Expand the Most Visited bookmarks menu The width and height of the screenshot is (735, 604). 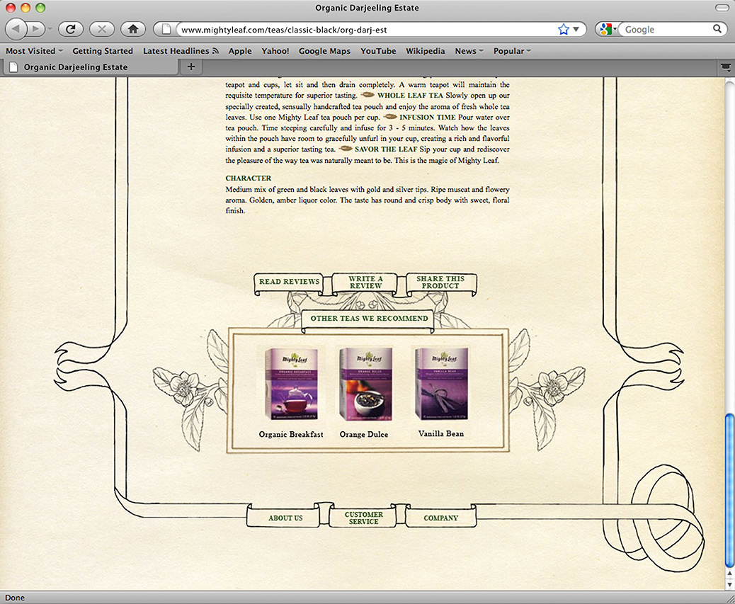click(x=34, y=51)
